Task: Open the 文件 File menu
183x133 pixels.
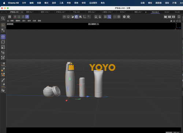Action: (24, 3)
